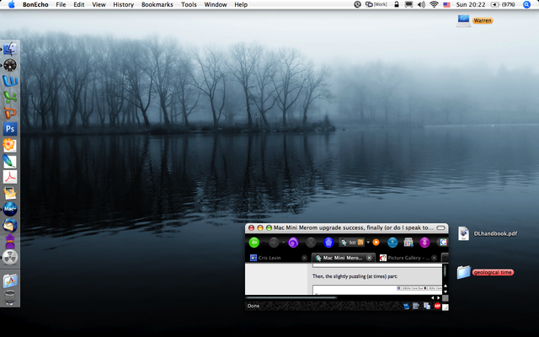Click the green Back button in browser
This screenshot has width=539, height=337.
tap(254, 243)
